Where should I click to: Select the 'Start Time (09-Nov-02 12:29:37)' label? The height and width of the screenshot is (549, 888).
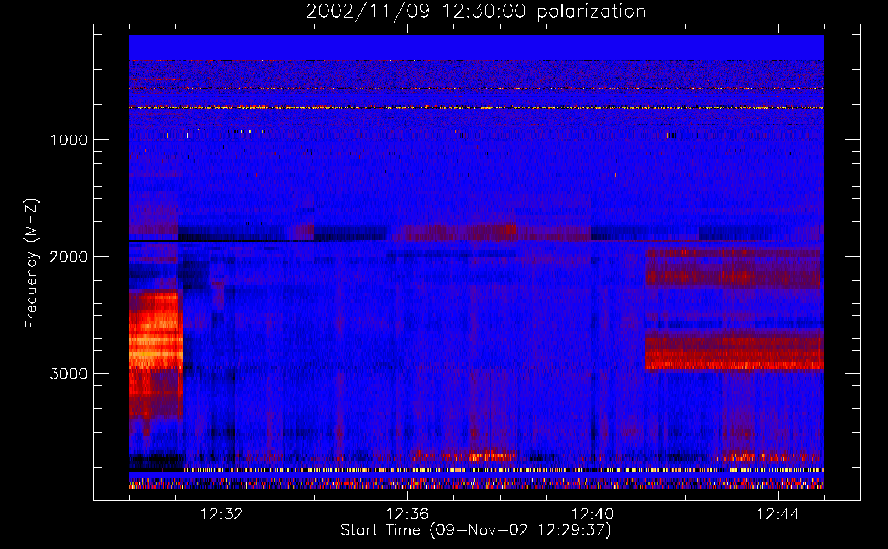pyautogui.click(x=476, y=530)
